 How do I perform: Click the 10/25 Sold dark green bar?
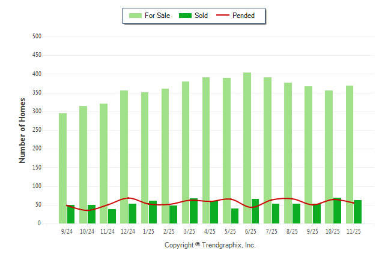337,211
